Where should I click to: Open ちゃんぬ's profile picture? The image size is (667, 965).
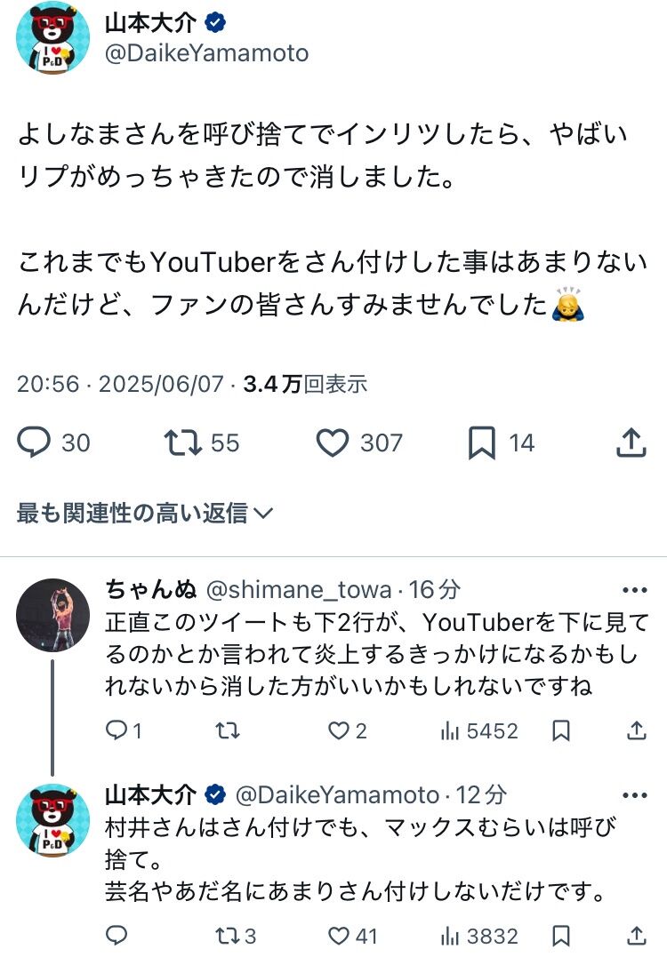tap(53, 616)
